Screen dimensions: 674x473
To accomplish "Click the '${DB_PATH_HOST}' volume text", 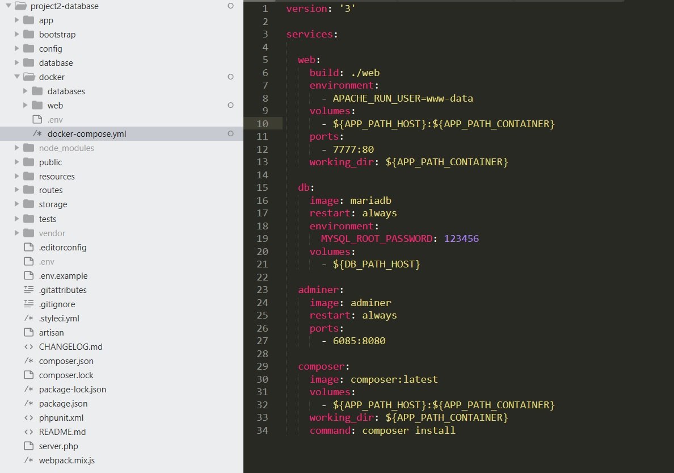I will coord(376,264).
